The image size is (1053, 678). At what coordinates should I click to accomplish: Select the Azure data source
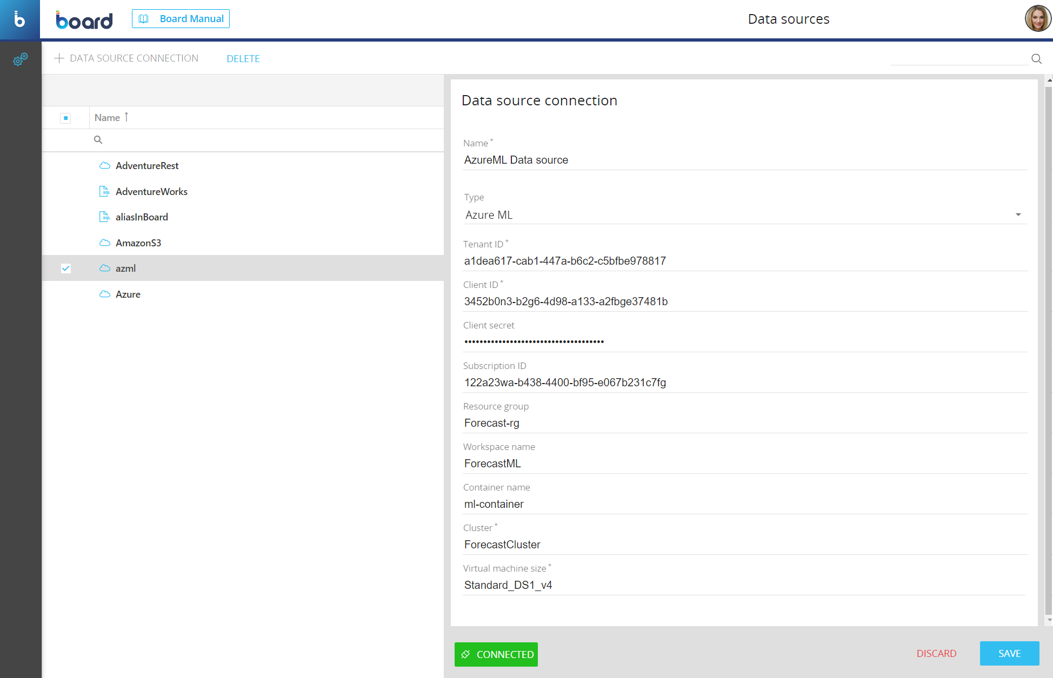tap(243, 294)
